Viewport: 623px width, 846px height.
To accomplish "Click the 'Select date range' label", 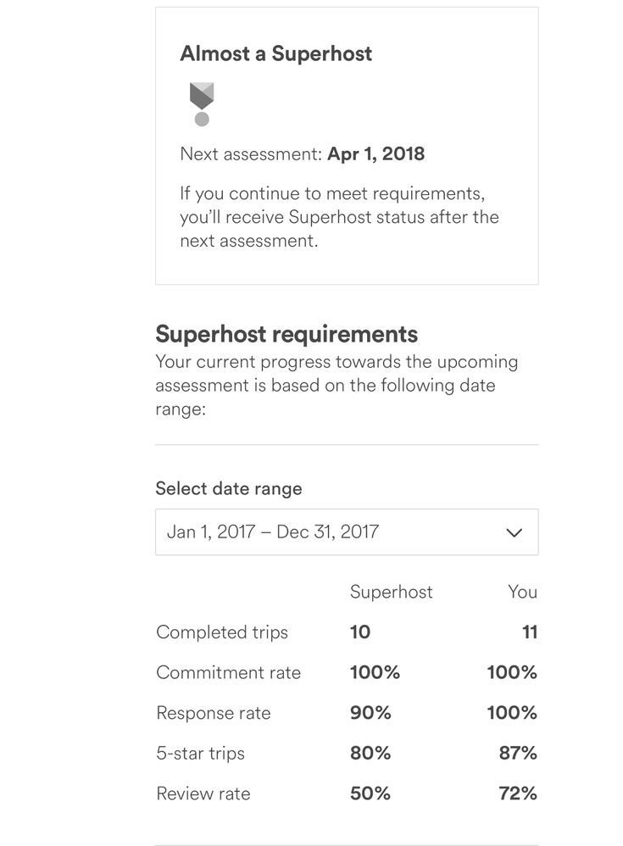I will 229,488.
